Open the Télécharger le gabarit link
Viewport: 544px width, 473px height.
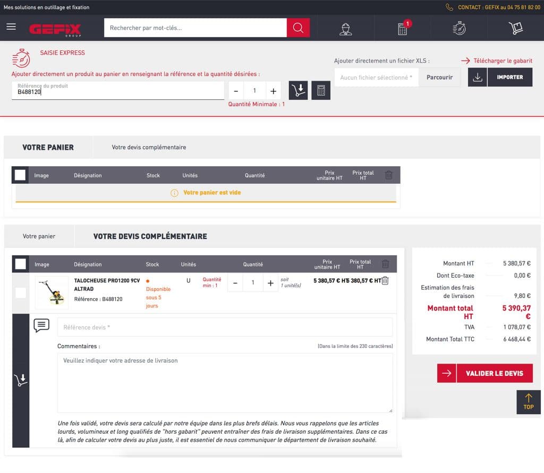tap(503, 61)
